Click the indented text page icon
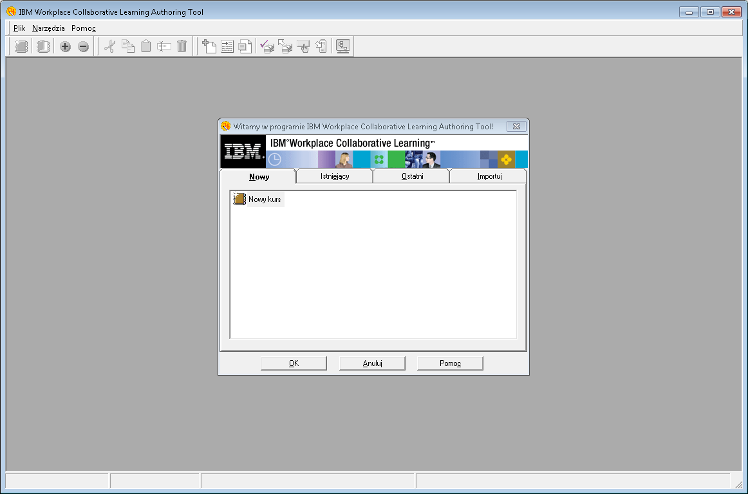 [227, 46]
